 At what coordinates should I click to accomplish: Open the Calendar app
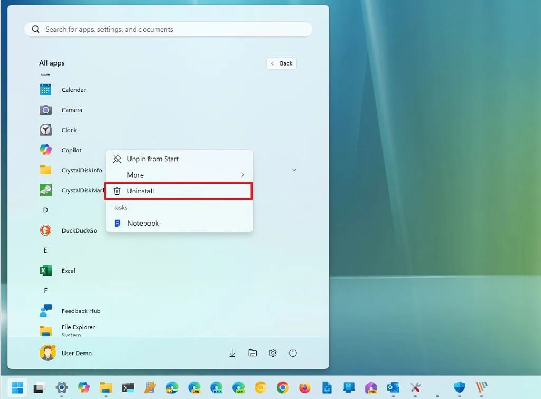[x=73, y=89]
